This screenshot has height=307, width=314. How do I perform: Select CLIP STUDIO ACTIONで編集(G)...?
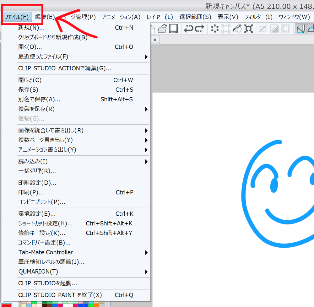(x=84, y=68)
